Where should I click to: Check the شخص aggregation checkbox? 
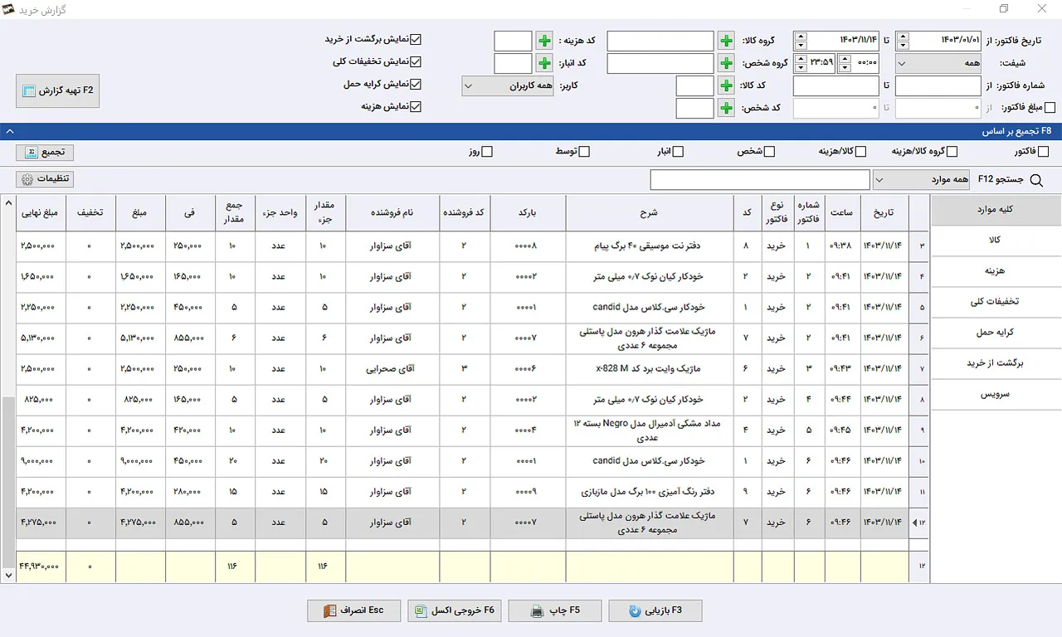click(x=769, y=152)
